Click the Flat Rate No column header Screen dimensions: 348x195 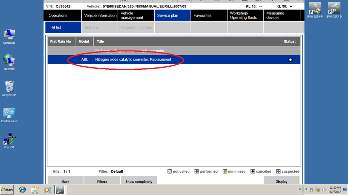[62, 41]
